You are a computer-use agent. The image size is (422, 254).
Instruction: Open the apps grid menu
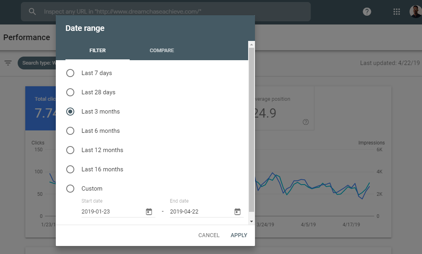point(397,11)
